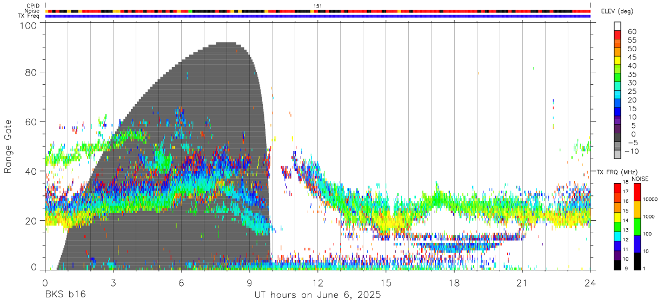Click the BKS b16 radar label
This screenshot has height=306, width=664.
(65, 295)
